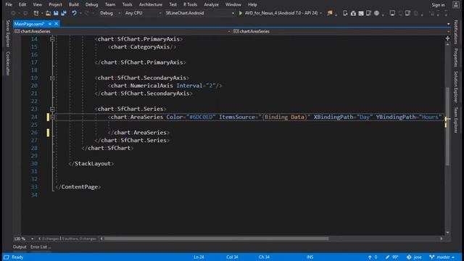Click the vertical scrollbar thumb of the editor
This screenshot has height=261, width=464.
coord(447,126)
